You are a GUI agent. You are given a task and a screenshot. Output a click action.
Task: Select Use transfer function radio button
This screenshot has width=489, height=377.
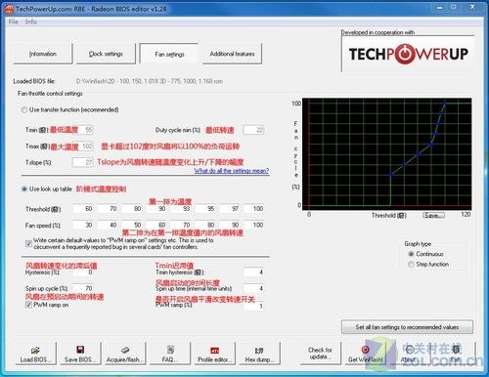24,110
